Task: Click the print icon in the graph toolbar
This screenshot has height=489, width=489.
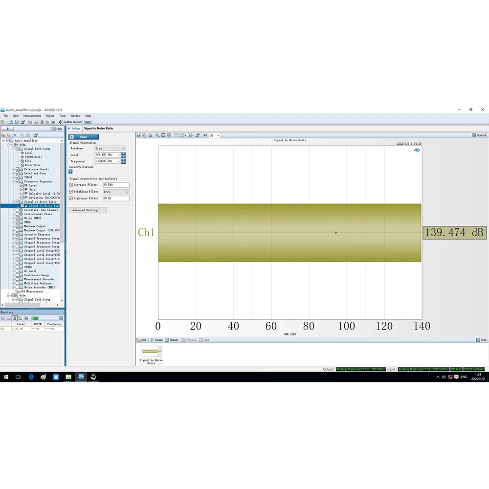Action: pyautogui.click(x=150, y=135)
